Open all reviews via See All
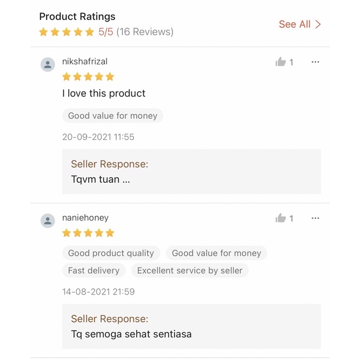This screenshot has height=360, width=360. 295,24
